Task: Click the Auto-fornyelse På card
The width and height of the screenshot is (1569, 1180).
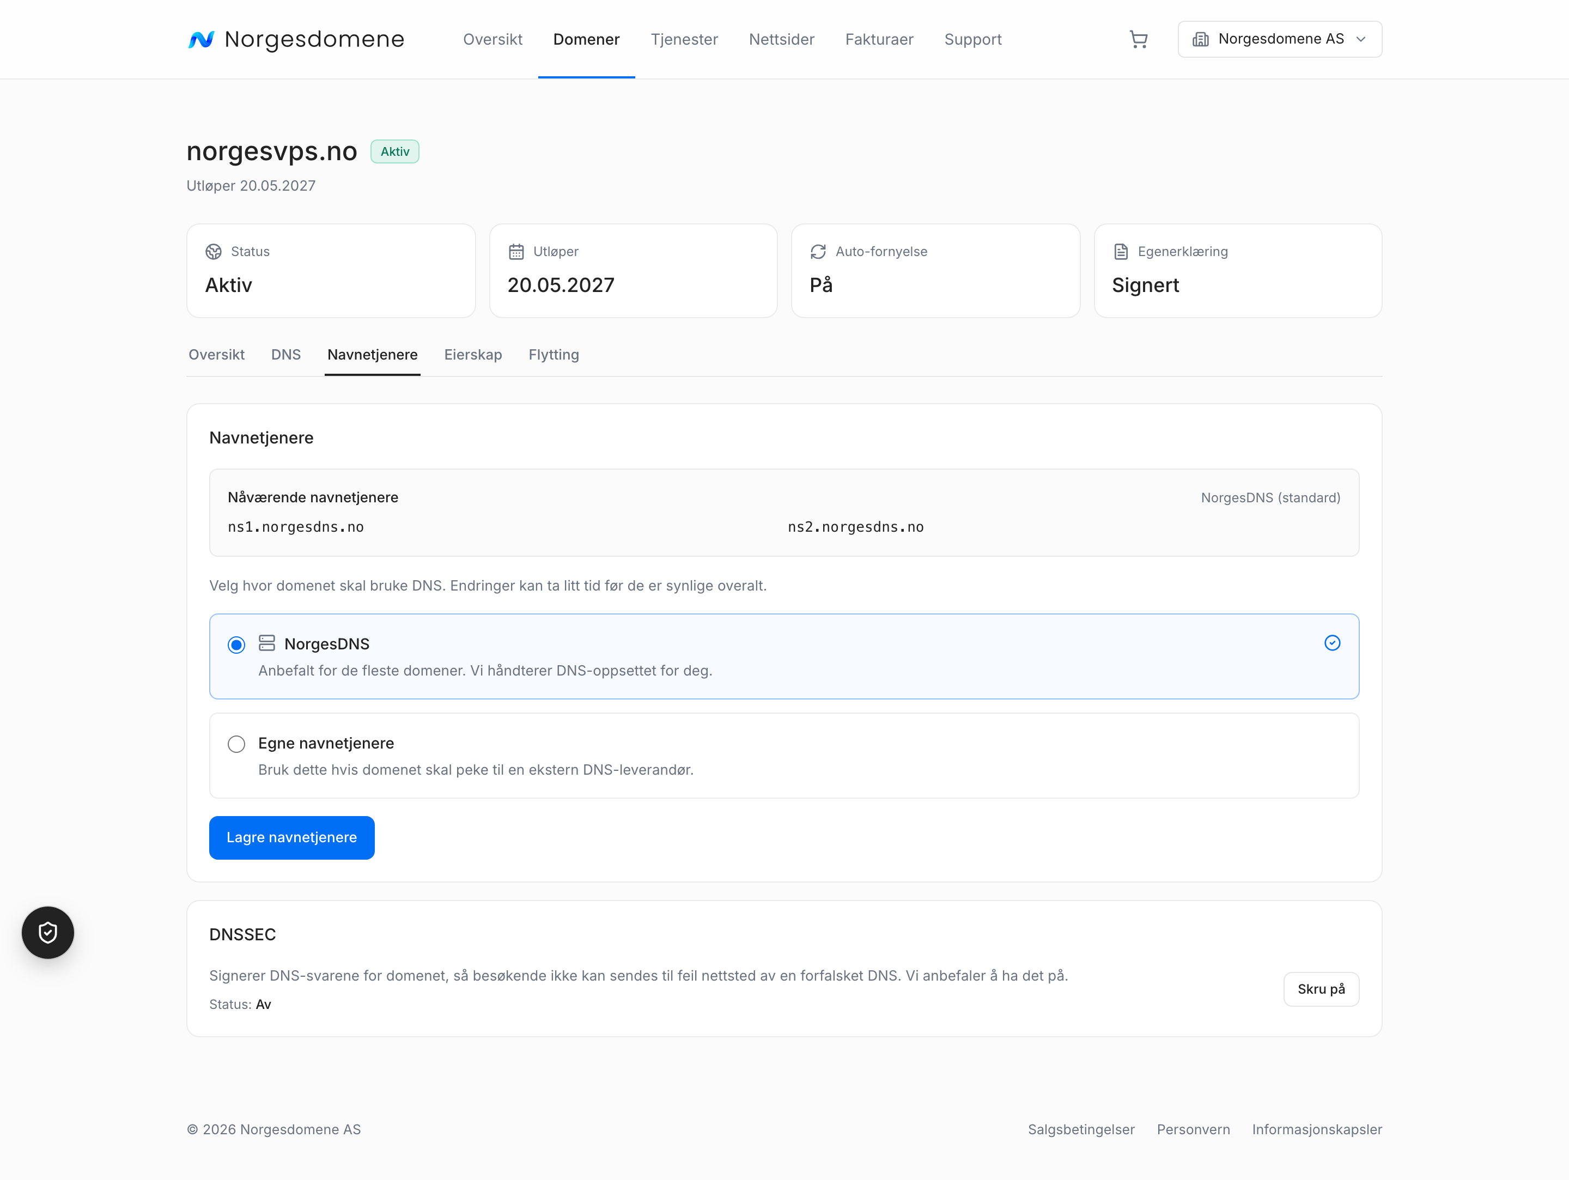Action: (x=935, y=271)
